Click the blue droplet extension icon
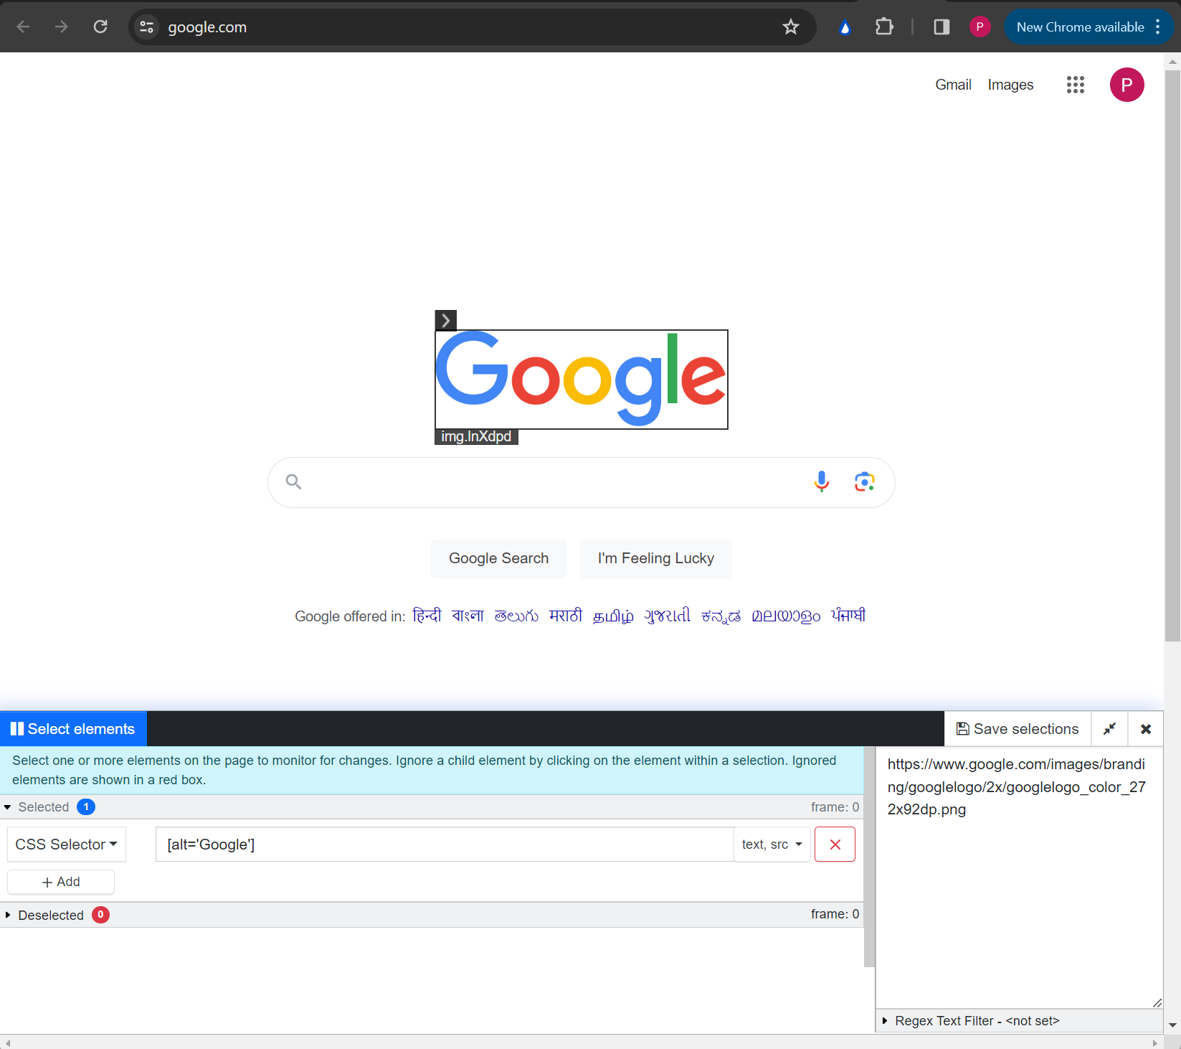 tap(845, 27)
